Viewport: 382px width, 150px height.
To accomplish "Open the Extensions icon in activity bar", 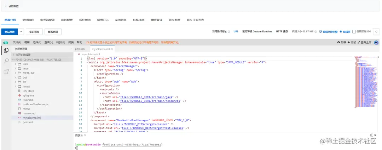I will [x=7, y=71].
